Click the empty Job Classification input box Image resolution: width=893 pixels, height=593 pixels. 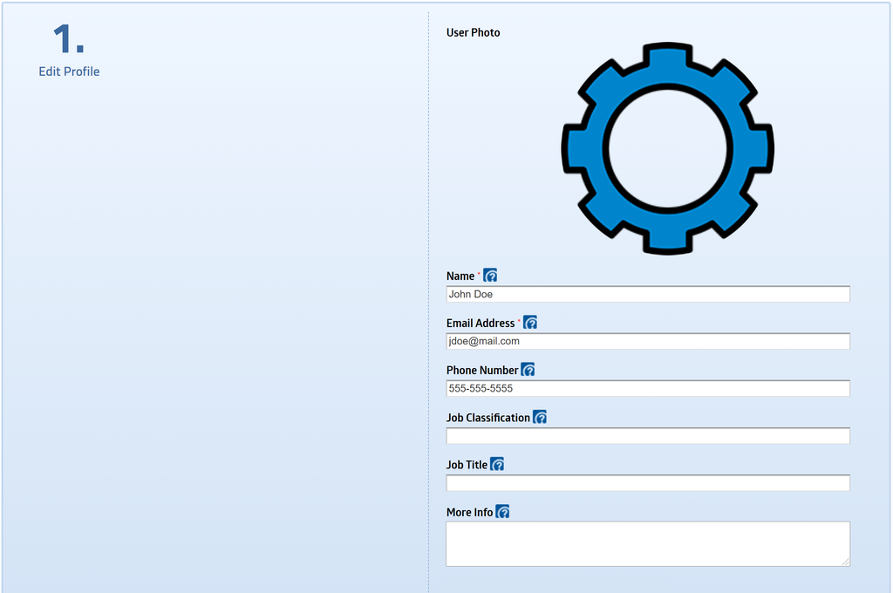647,436
